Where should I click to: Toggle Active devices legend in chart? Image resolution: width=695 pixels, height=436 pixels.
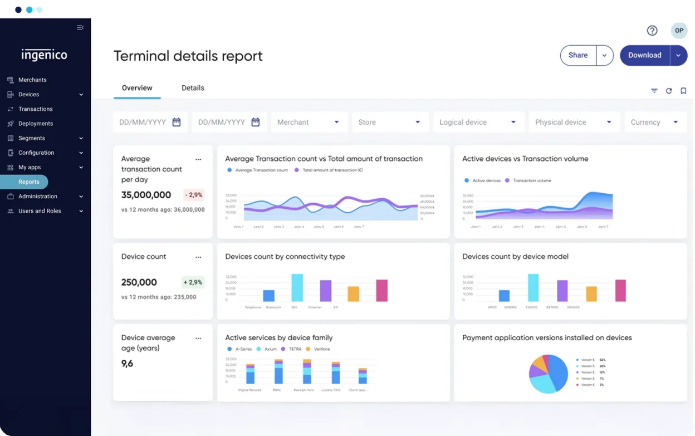tap(482, 180)
